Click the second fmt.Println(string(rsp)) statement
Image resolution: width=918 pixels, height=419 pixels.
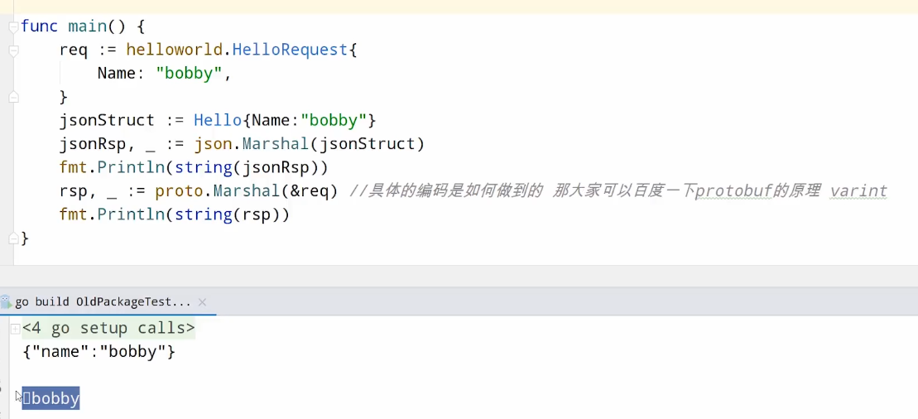pos(175,214)
